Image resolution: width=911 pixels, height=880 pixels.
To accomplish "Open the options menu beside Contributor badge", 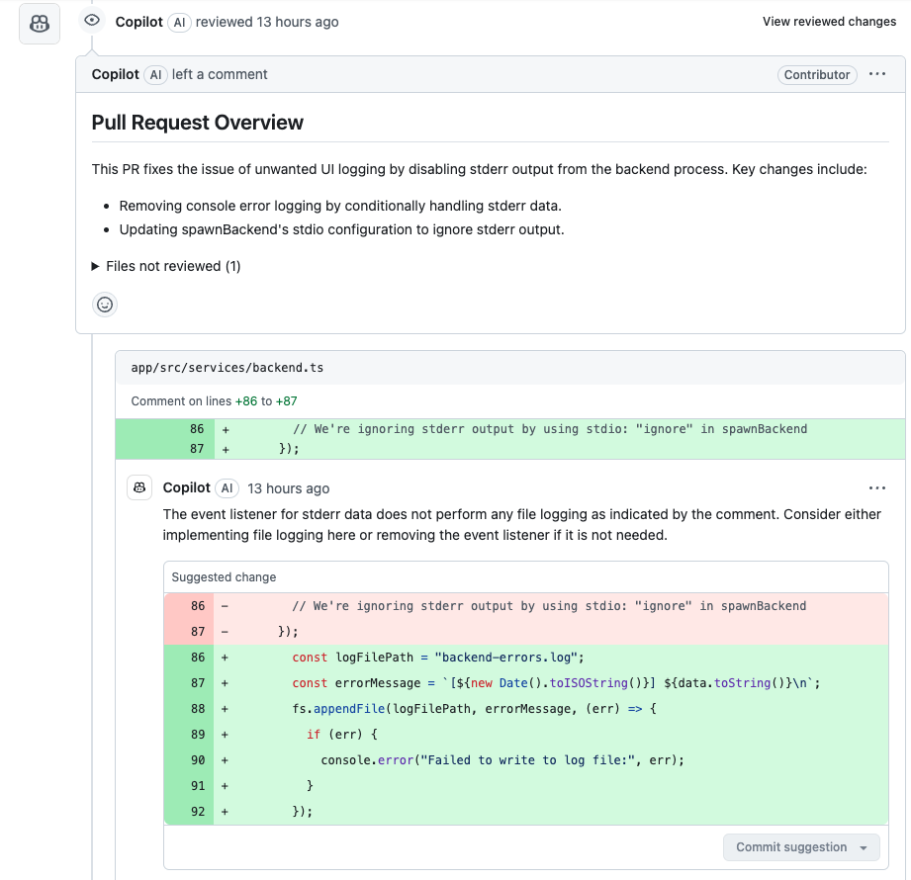I will (x=877, y=74).
